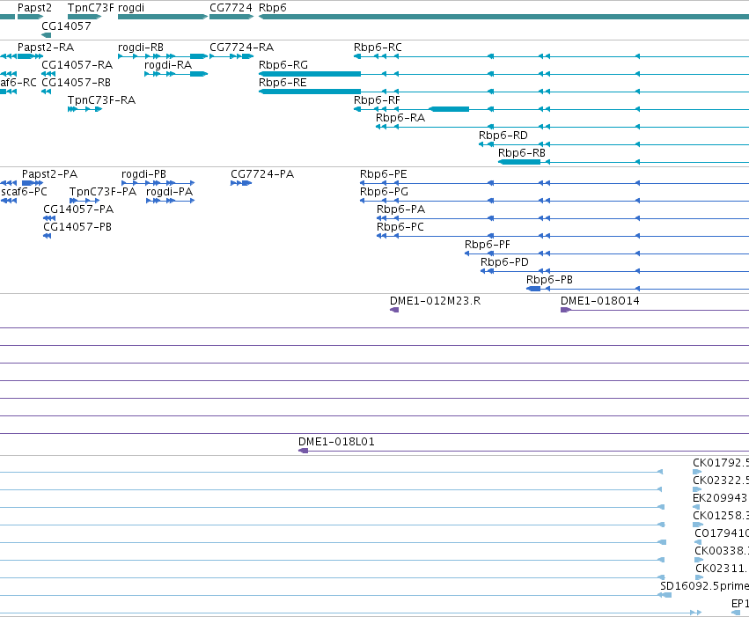This screenshot has width=749, height=617.
Task: Select transcript Rbp6-RB
Action: pyautogui.click(x=522, y=153)
